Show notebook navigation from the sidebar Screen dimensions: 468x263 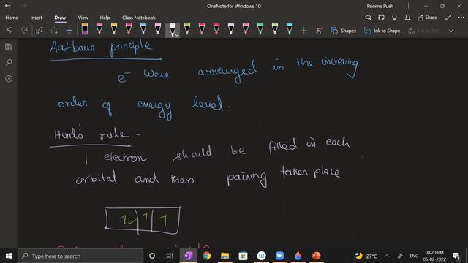point(9,47)
